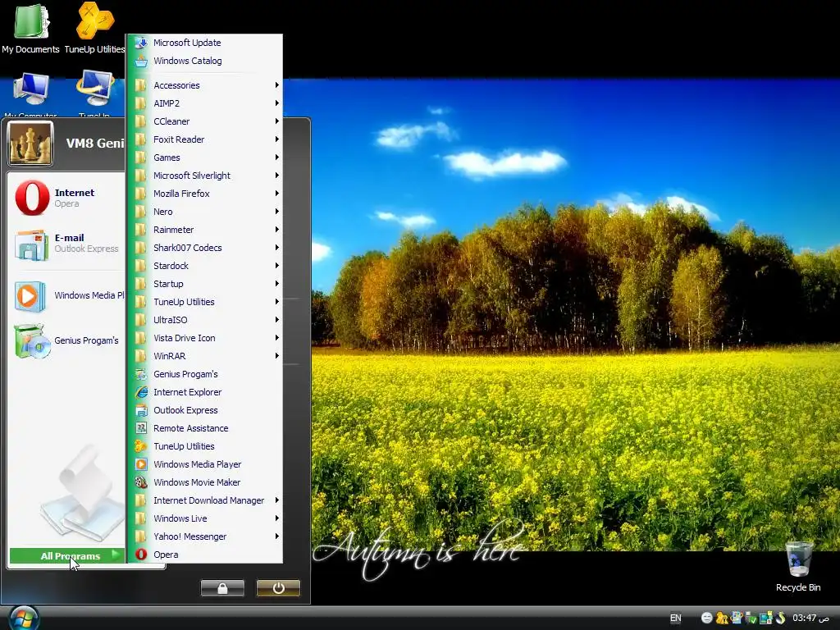Open the Shark007 Codecs folder
840x630 pixels.
click(204, 248)
